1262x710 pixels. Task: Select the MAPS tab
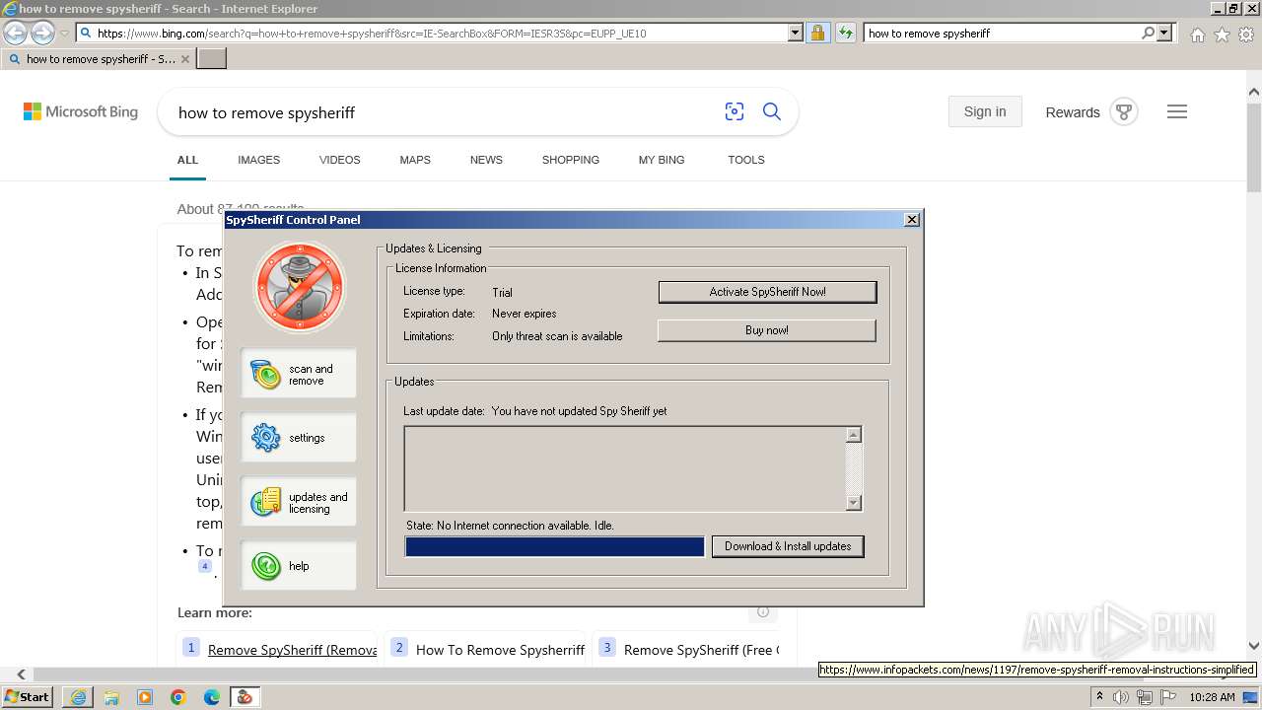415,160
